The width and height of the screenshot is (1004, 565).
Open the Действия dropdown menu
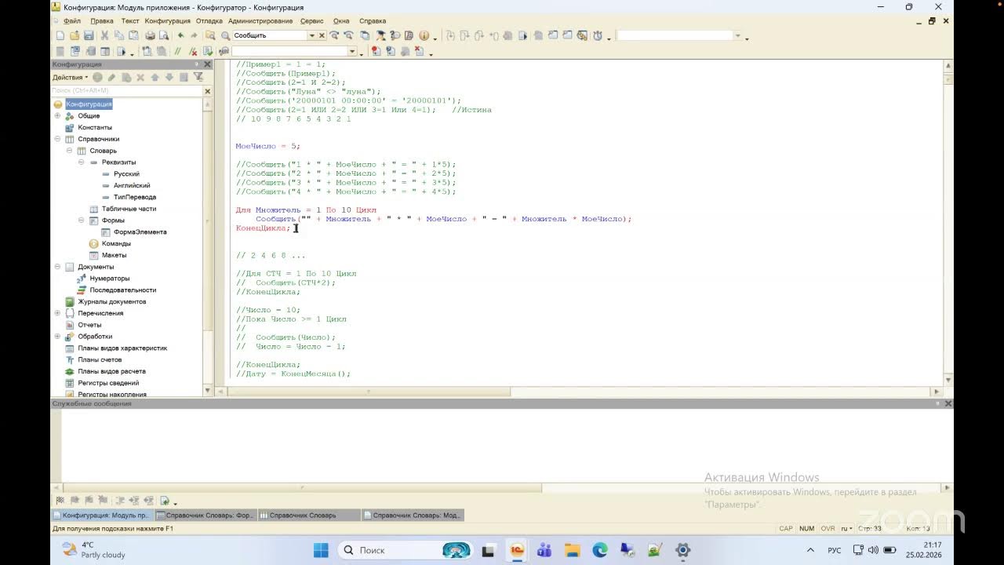[x=71, y=77]
